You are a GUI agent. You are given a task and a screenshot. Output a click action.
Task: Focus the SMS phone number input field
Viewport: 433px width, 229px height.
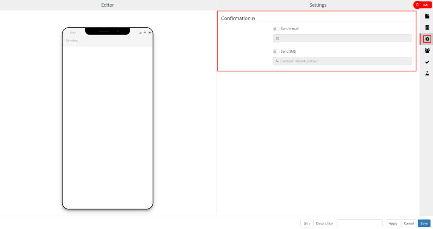click(342, 61)
